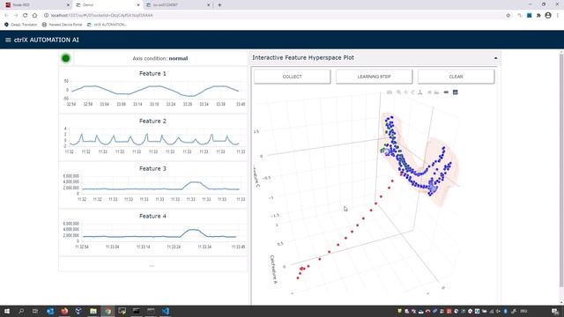Go to the browser home page
564x317 pixels.
(34, 16)
